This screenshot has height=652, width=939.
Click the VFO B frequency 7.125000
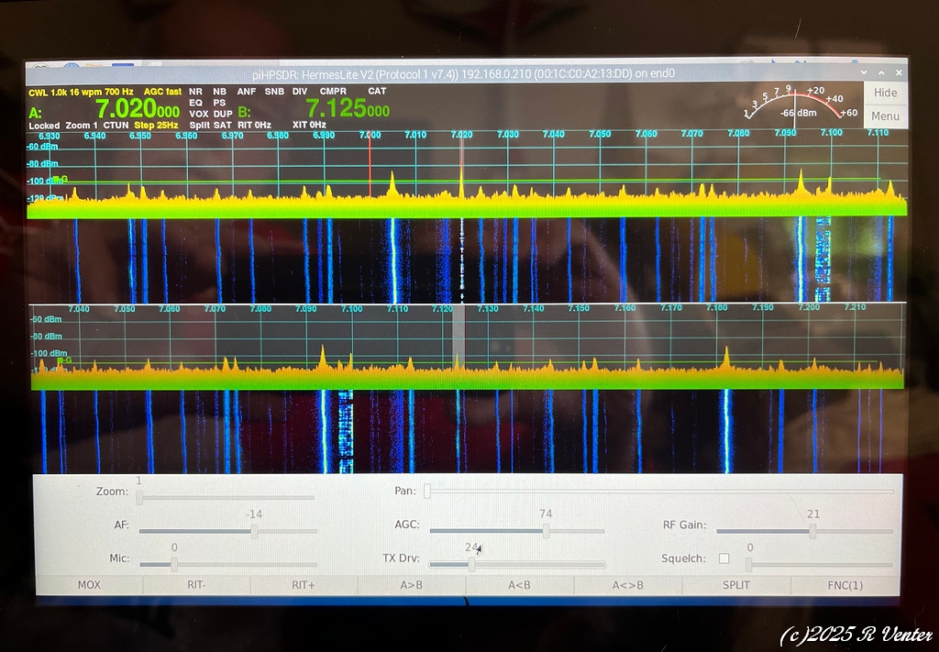[348, 110]
